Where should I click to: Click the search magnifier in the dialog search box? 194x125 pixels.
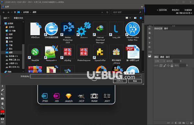pyautogui.click(x=140, y=12)
